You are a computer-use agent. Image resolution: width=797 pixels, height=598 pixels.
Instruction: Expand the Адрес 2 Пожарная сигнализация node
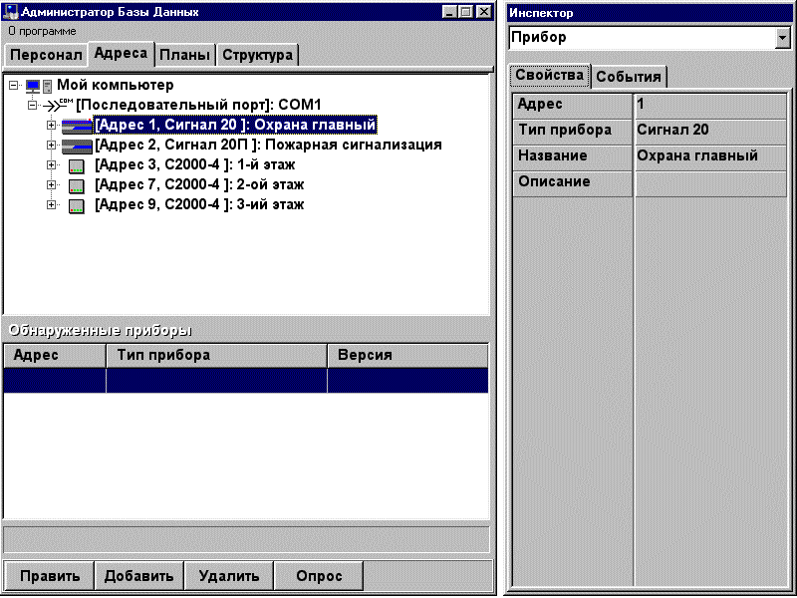pos(52,146)
